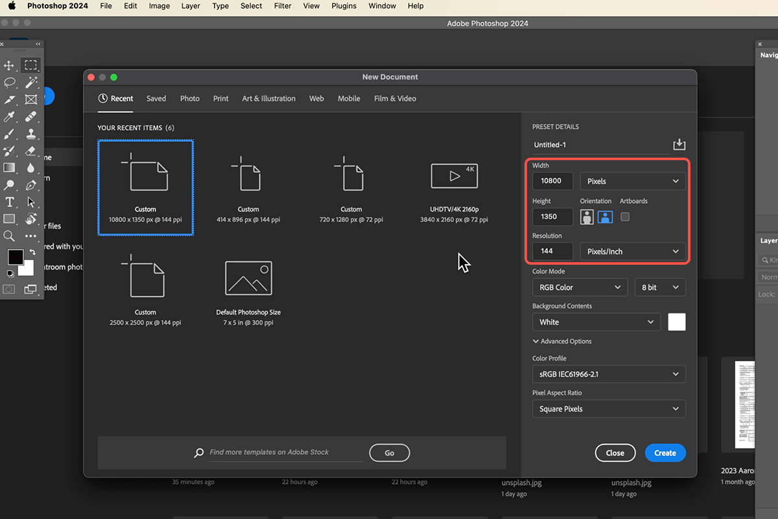Click the background contents white color swatch
Image resolution: width=778 pixels, height=519 pixels.
(677, 322)
